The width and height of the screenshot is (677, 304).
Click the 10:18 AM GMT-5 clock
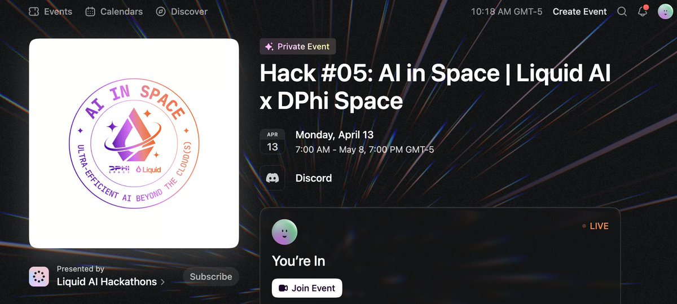[x=507, y=11]
